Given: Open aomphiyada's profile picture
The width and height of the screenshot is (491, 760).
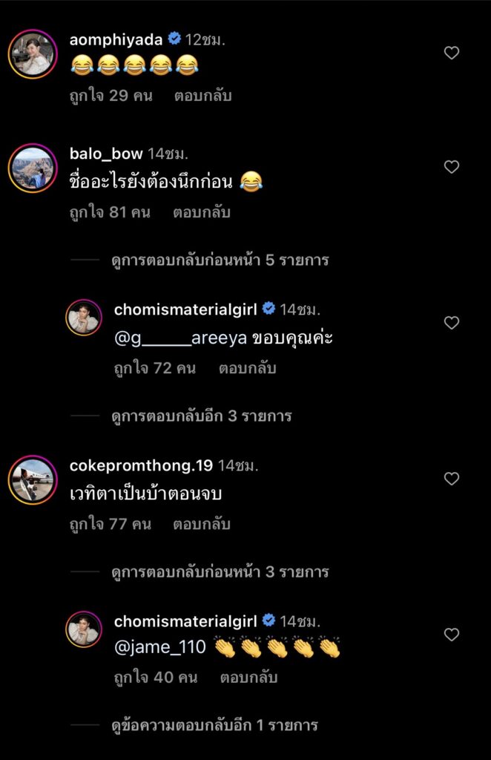Looking at the screenshot, I should [33, 53].
